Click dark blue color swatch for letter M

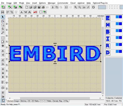120,24
